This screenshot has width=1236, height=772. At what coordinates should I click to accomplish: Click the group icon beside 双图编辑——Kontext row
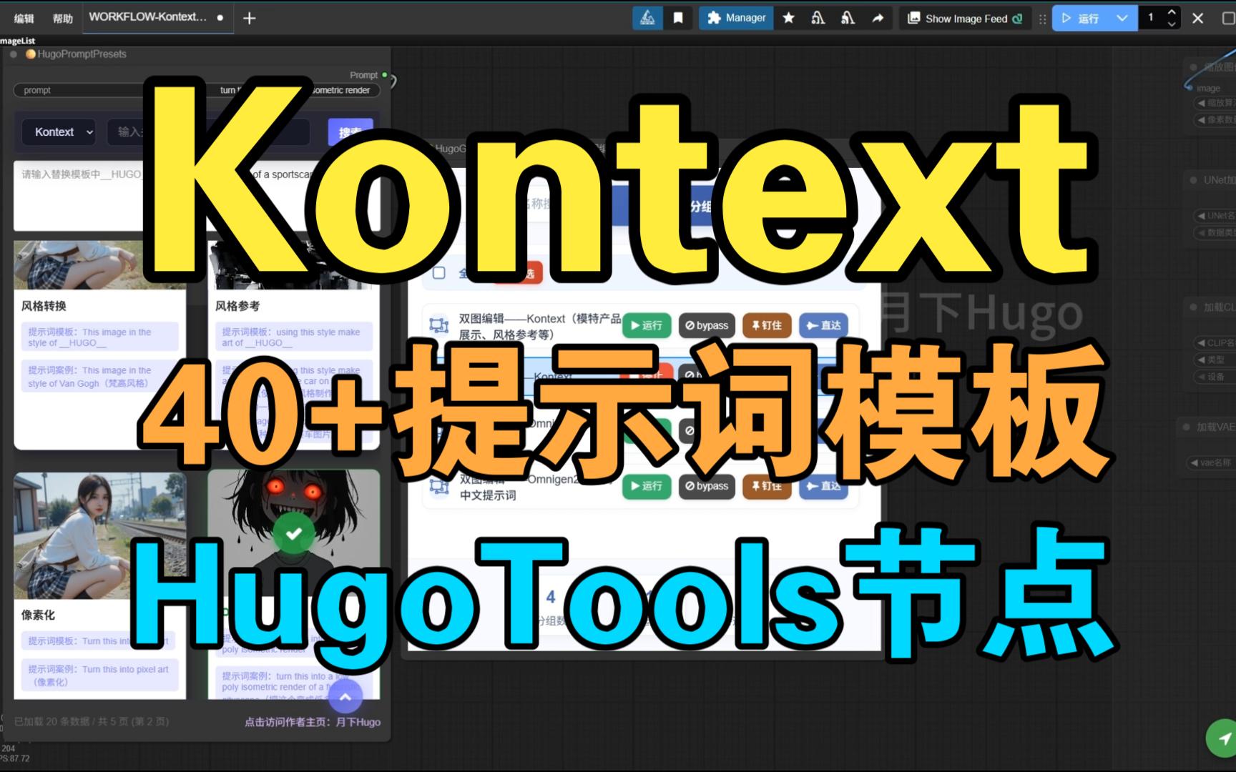[439, 325]
